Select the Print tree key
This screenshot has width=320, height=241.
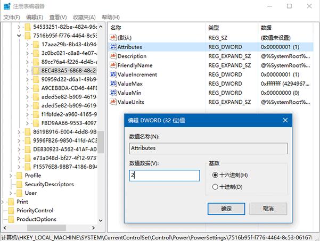pyautogui.click(x=22, y=202)
